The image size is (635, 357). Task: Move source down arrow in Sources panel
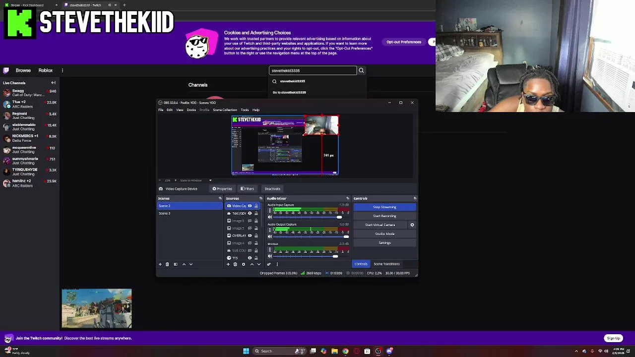[258, 264]
